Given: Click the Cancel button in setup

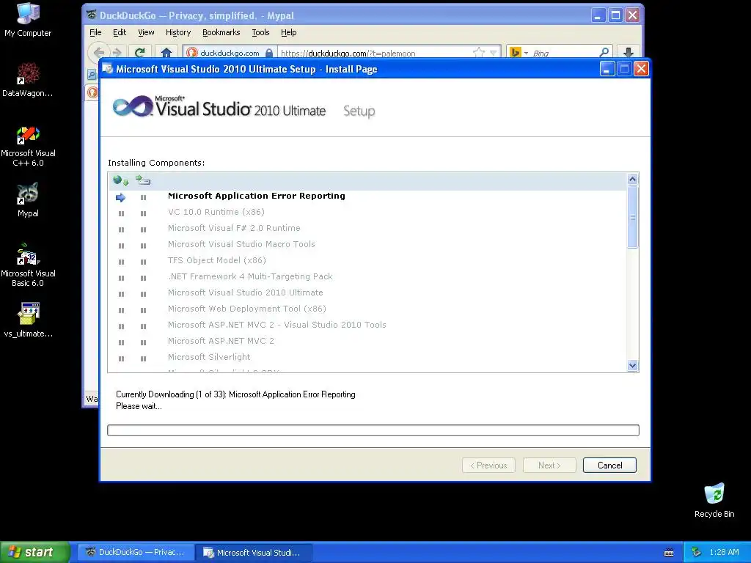Looking at the screenshot, I should (x=609, y=466).
